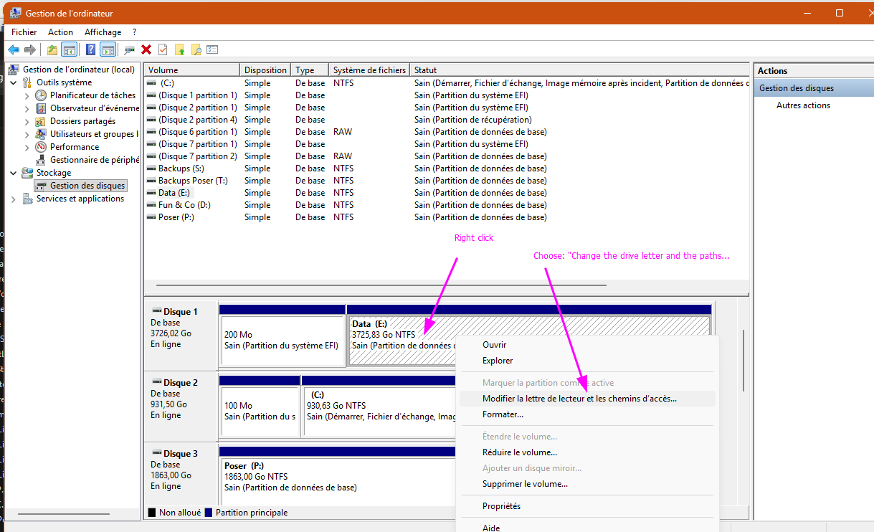Image resolution: width=874 pixels, height=532 pixels.
Task: Click the yellow page with magnifier icon
Action: pos(196,49)
